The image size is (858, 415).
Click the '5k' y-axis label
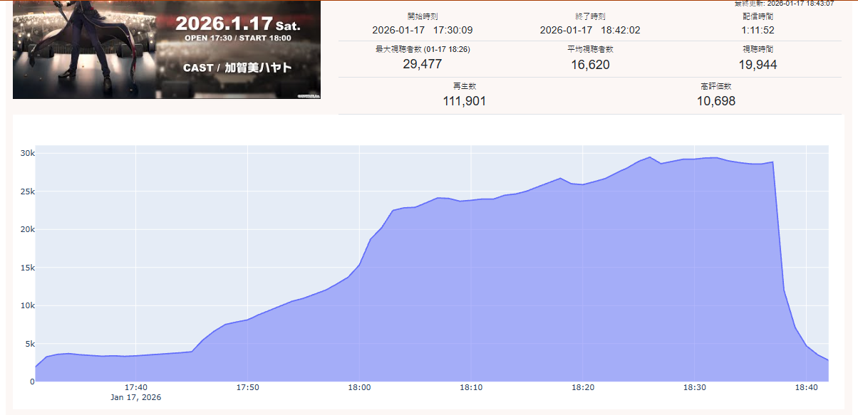pos(29,344)
